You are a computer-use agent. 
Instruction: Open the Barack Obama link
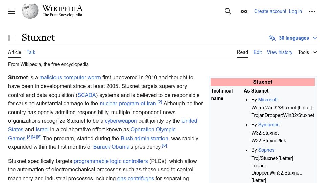(111, 147)
